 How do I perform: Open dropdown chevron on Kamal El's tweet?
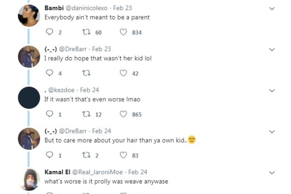tap(272, 173)
